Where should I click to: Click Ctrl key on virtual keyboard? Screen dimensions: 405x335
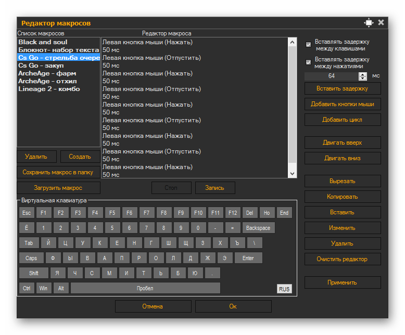27,288
